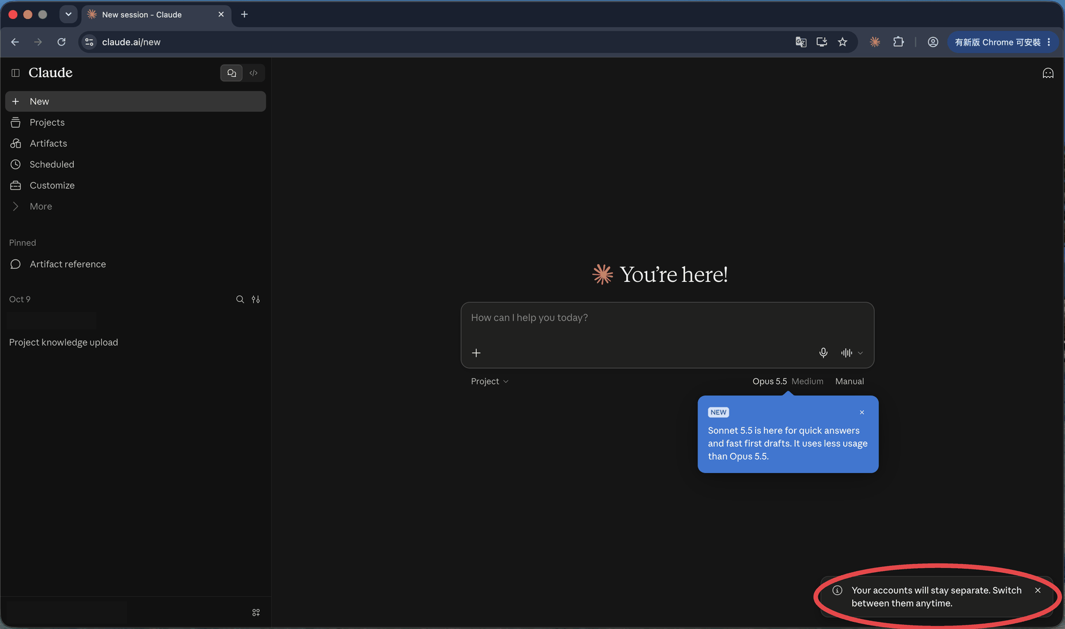This screenshot has height=629, width=1065.
Task: Go back in browser
Action: [15, 42]
